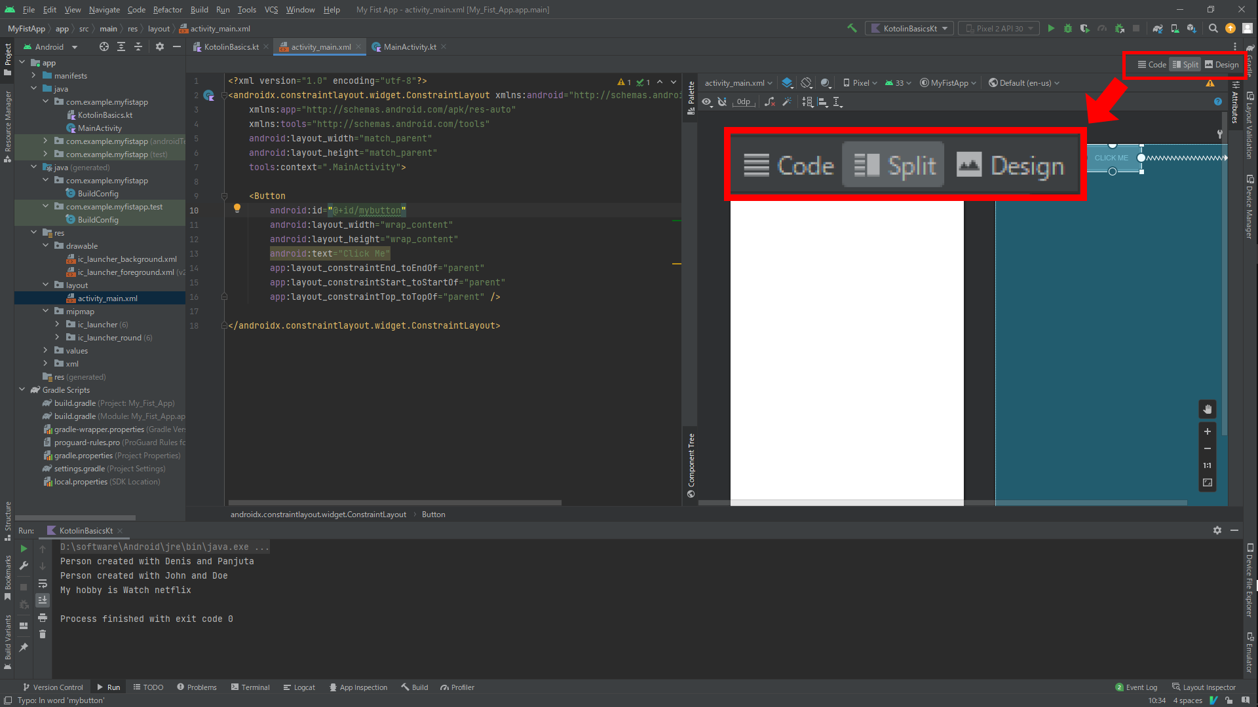
Task: Click the horizontal scrollbar below the code
Action: click(393, 503)
